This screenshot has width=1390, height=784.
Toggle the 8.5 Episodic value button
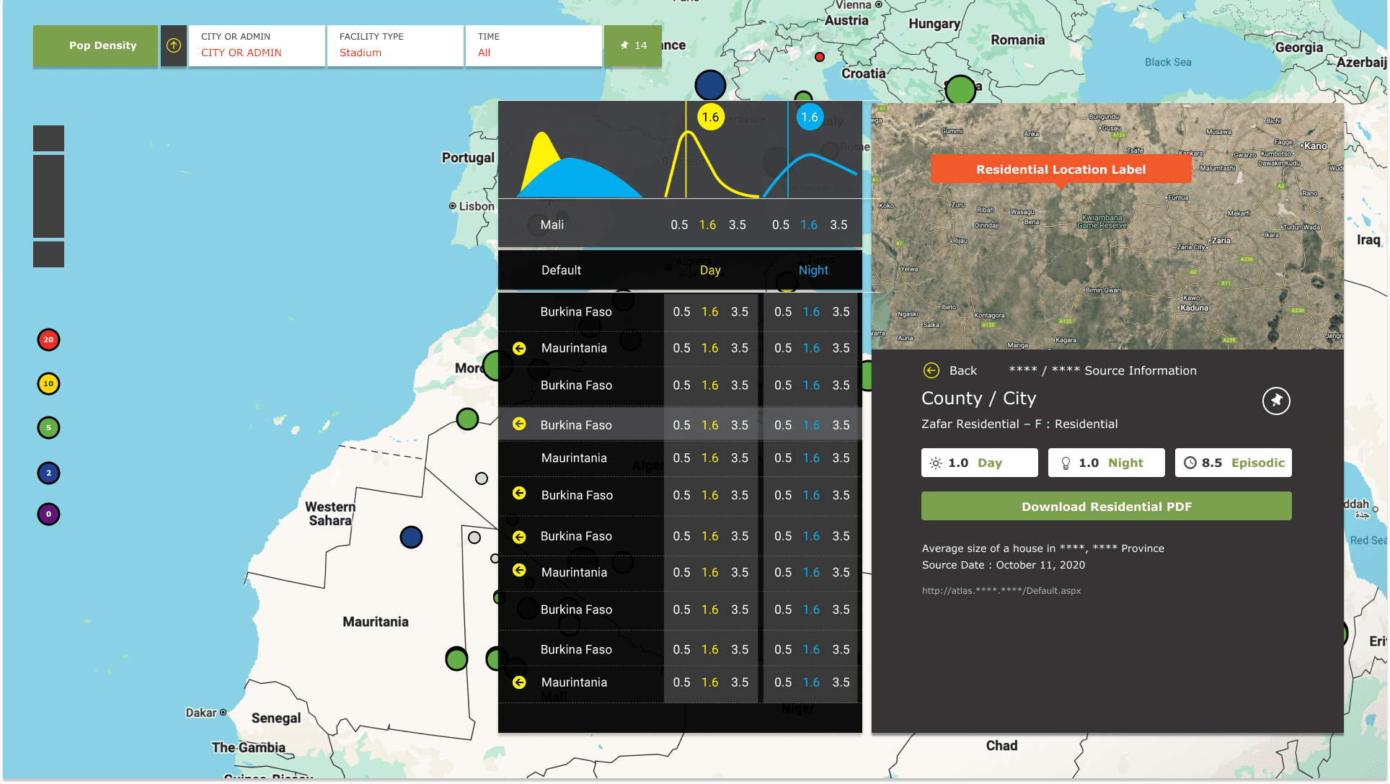(1233, 463)
